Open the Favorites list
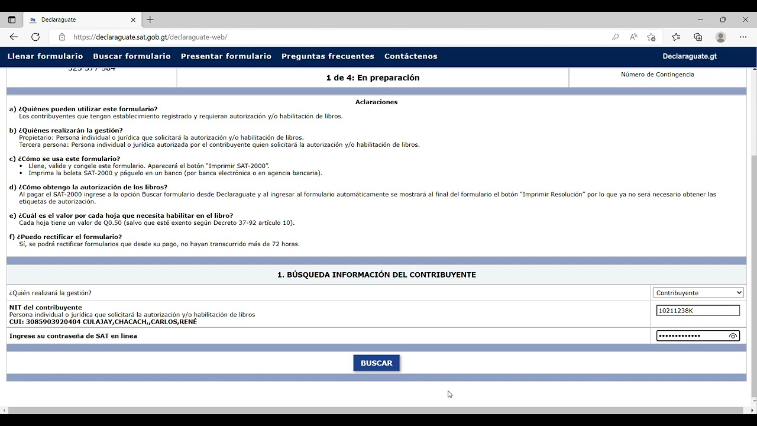Screen dimensions: 757x426 pyautogui.click(x=676, y=37)
